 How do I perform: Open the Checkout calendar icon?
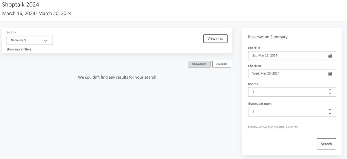point(330,73)
